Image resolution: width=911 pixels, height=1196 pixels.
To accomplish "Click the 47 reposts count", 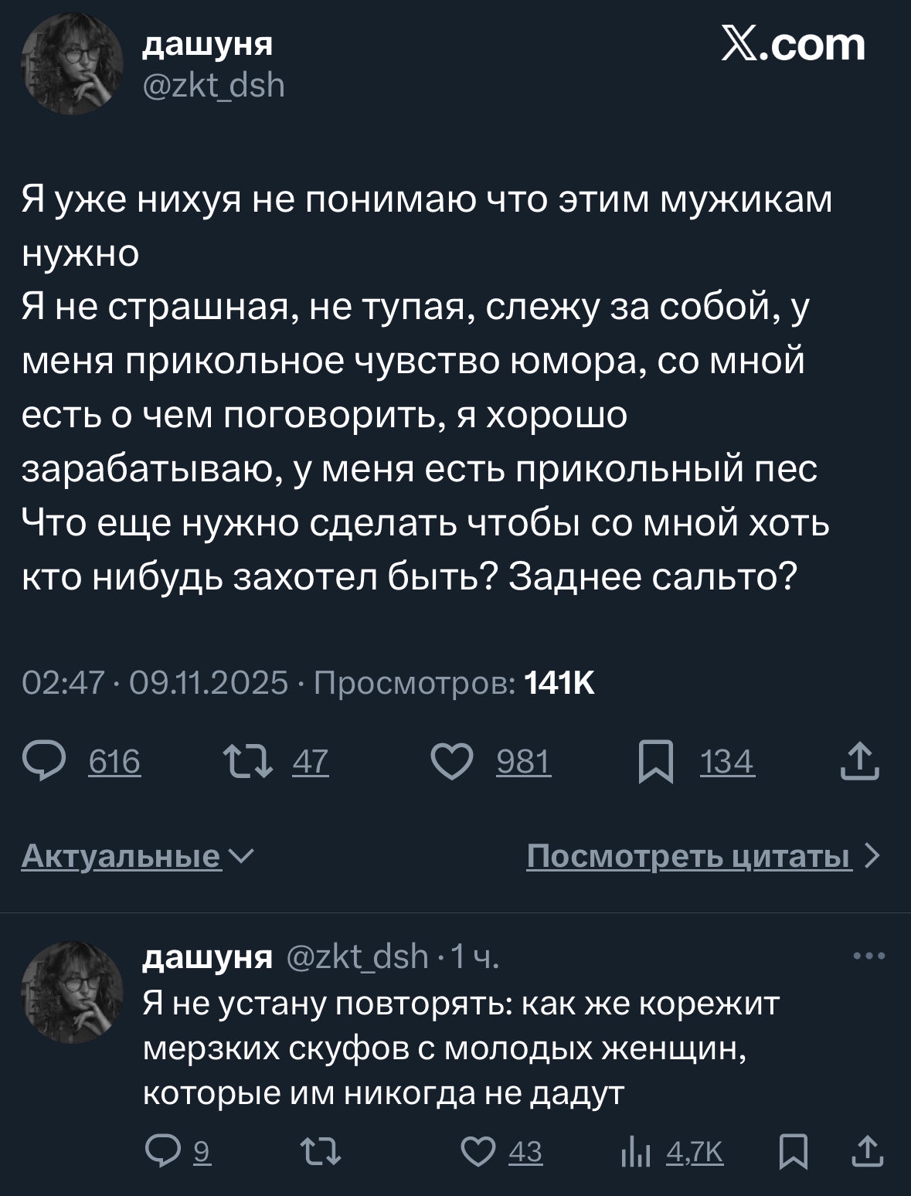I will pyautogui.click(x=311, y=763).
